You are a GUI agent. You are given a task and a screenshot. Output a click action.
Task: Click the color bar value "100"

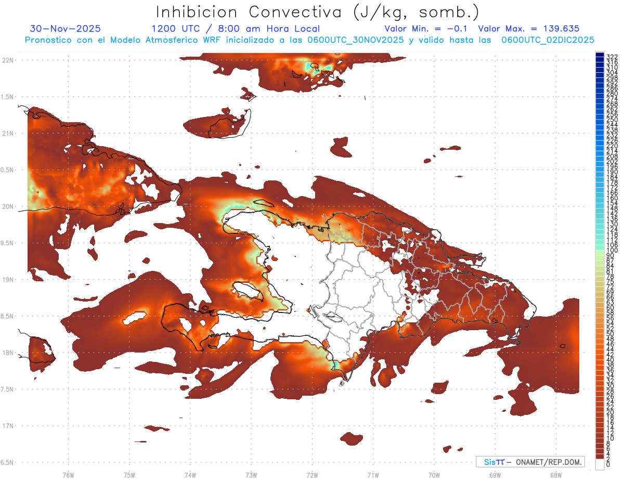612,251
